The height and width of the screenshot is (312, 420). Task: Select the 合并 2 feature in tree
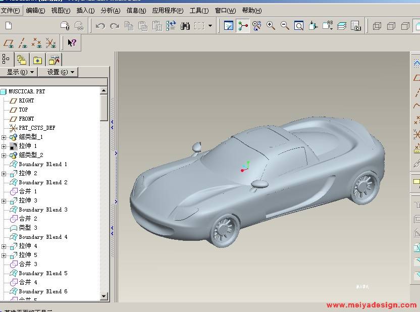tap(28, 219)
